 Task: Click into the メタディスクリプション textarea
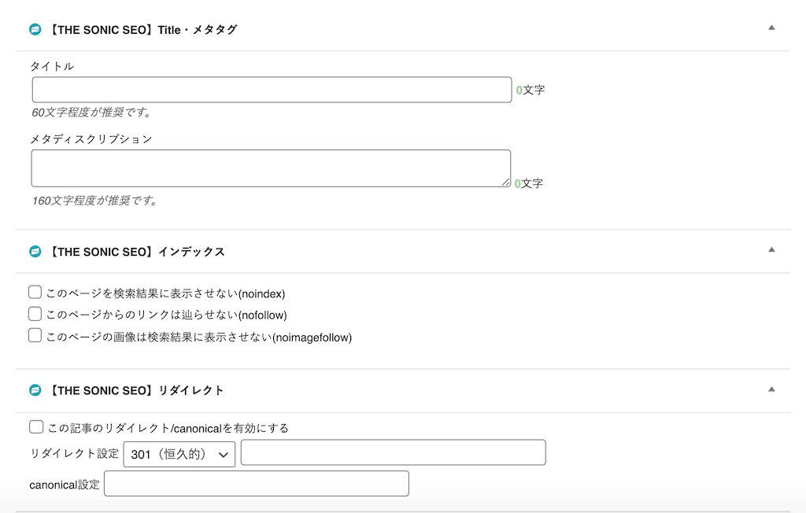point(271,168)
